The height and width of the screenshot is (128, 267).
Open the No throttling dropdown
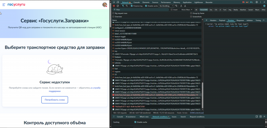(166, 6)
